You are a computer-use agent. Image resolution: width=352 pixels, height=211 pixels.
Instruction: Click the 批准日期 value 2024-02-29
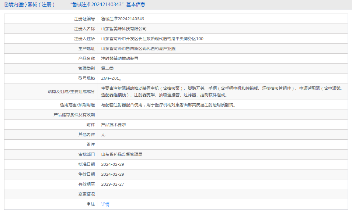tap(112, 164)
